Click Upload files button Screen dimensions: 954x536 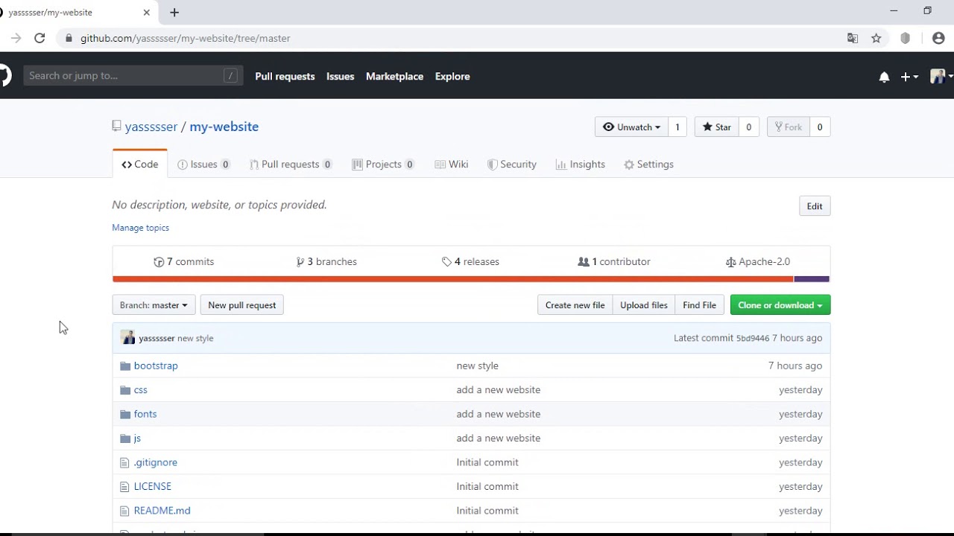click(644, 305)
